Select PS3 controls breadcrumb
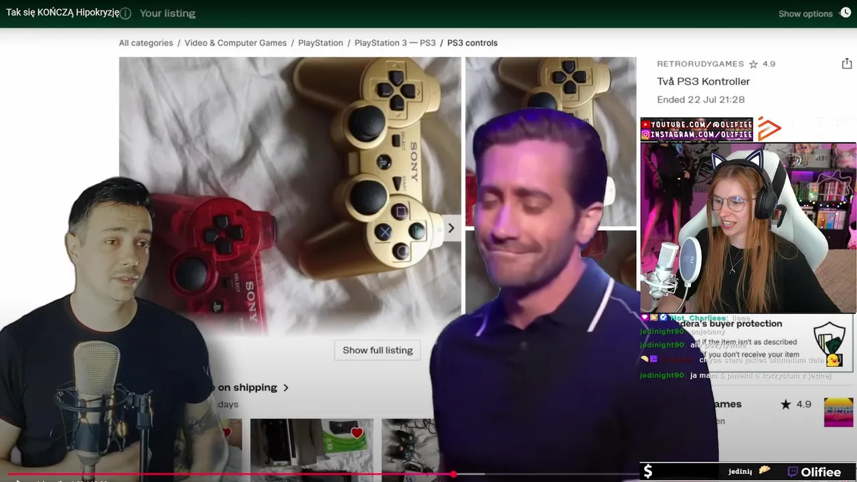 (472, 43)
